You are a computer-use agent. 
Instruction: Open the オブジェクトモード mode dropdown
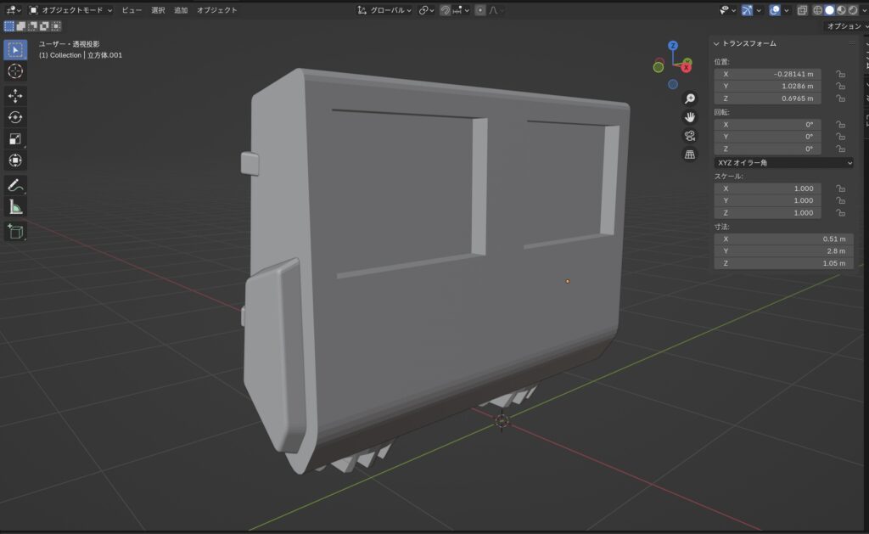click(70, 10)
